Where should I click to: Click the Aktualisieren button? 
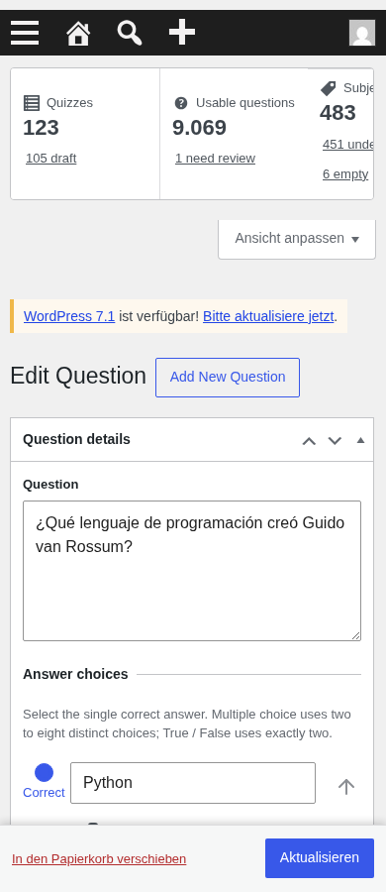(x=320, y=858)
